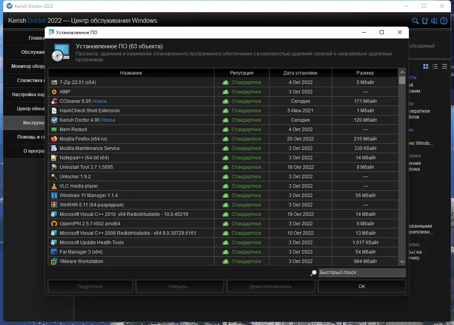Open the shirt (skins) icon in the header

[x=425, y=21]
